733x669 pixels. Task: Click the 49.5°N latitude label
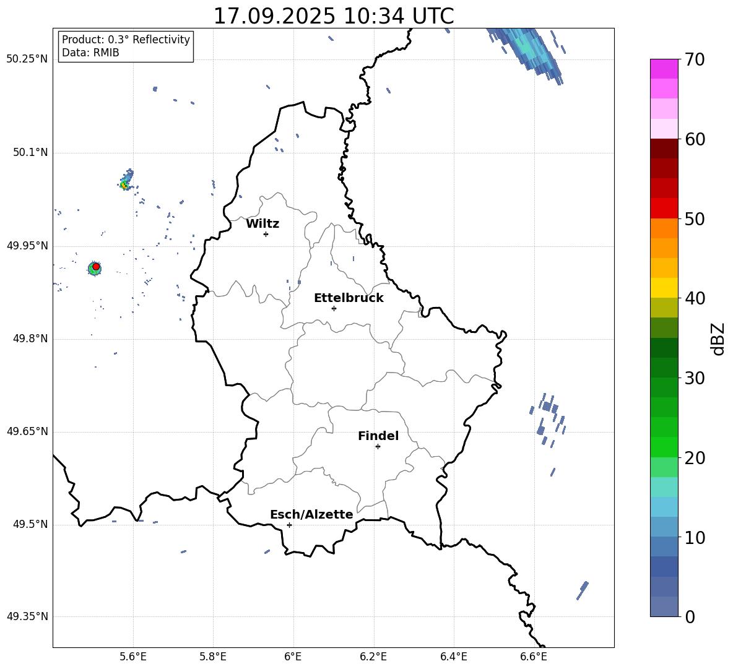[x=30, y=524]
